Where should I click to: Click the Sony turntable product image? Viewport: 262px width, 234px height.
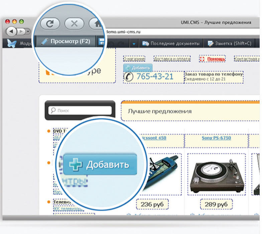click(216, 175)
